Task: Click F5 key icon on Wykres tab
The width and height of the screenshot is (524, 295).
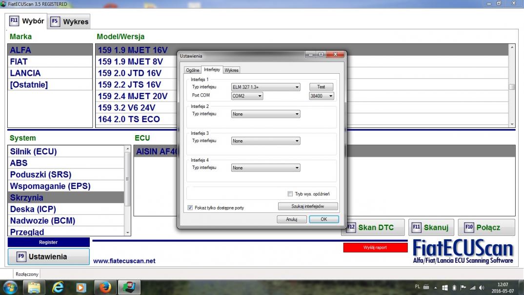Action: (x=55, y=21)
